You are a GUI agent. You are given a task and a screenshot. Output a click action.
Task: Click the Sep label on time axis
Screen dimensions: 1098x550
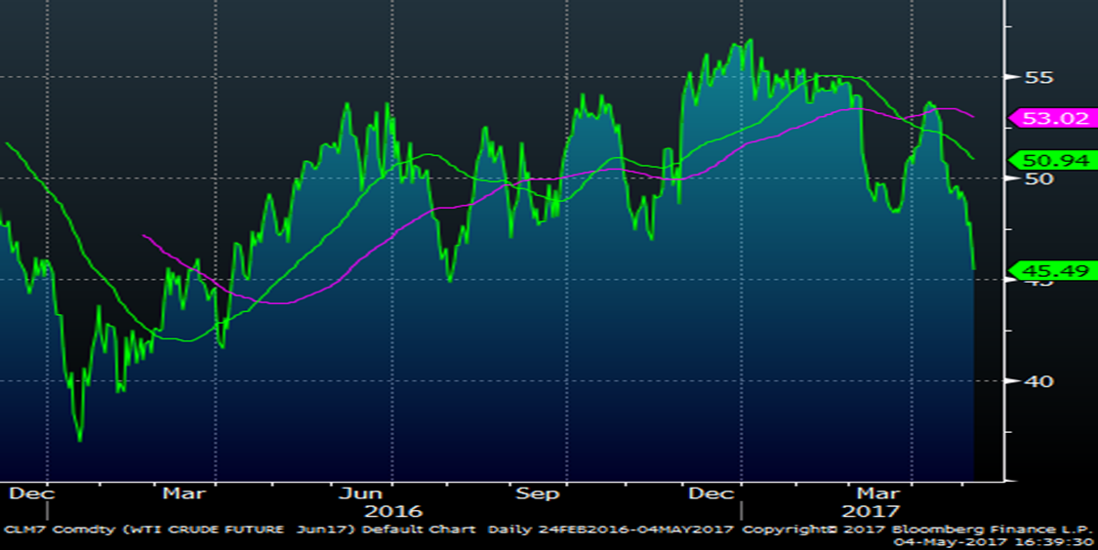click(x=537, y=493)
